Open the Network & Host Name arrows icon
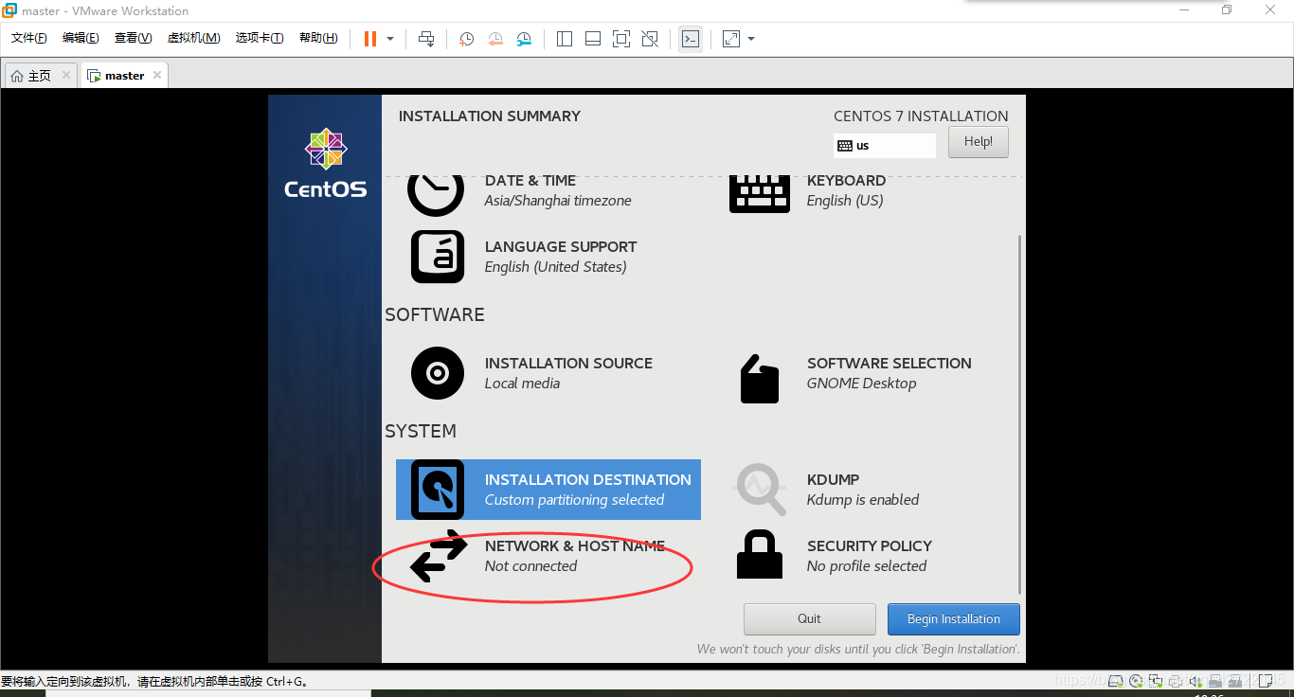Viewport: 1294px width, 697px height. pyautogui.click(x=438, y=556)
